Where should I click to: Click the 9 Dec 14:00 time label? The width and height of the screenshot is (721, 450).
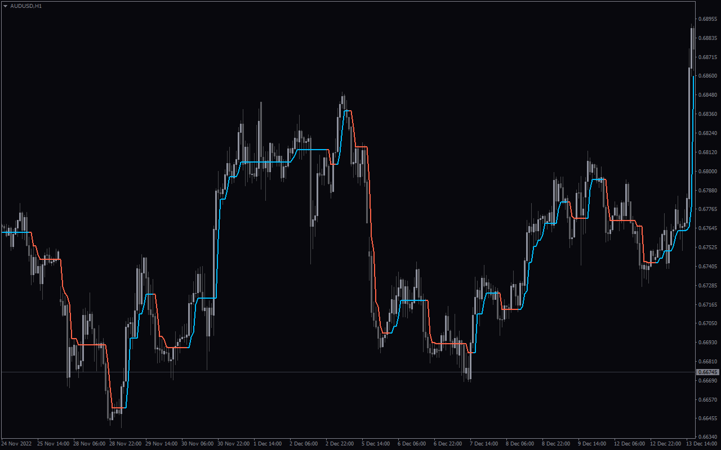coord(592,444)
